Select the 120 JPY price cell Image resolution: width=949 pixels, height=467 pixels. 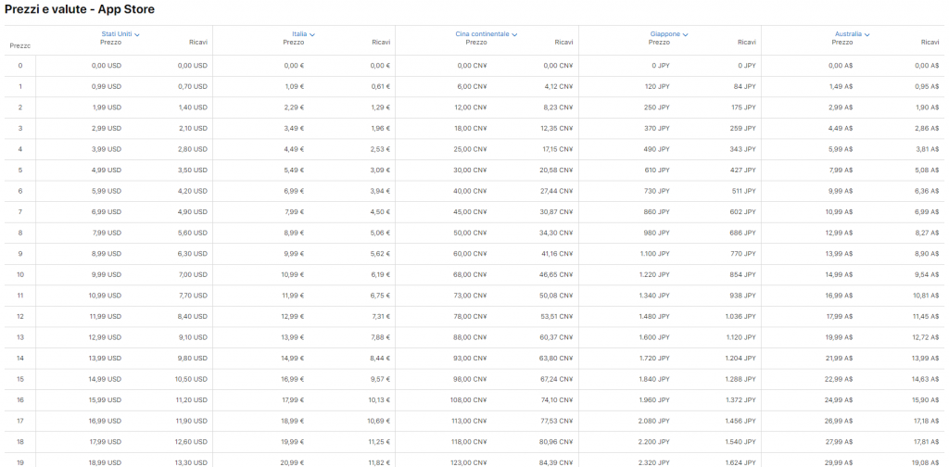point(657,86)
